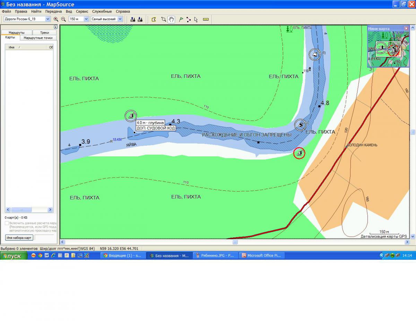
Task: Click the zoom out magnifier icon
Action: click(x=63, y=19)
